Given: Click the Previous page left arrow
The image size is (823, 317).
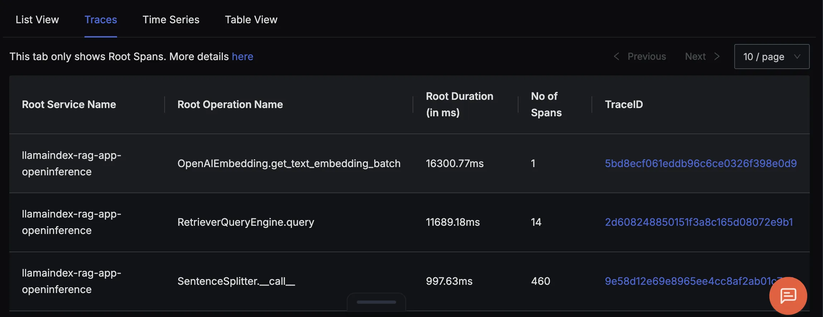Looking at the screenshot, I should pyautogui.click(x=616, y=57).
